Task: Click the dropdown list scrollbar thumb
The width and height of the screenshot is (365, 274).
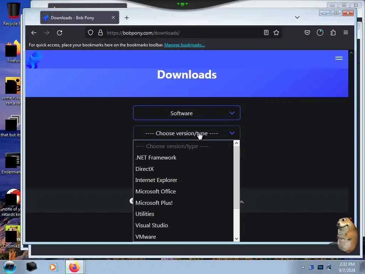Action: tap(237, 178)
